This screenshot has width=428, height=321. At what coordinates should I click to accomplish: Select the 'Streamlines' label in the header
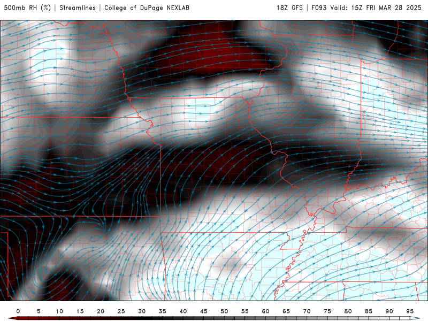pos(78,8)
